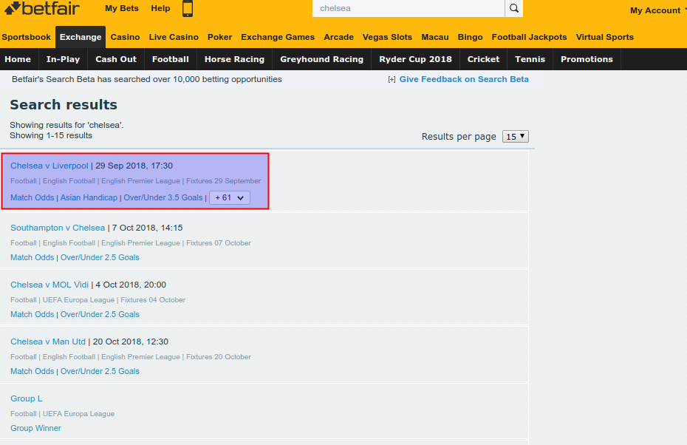Open the Southampton v Chelsea result
Screen dimensions: 687x445
58,228
